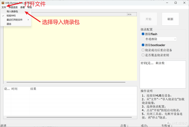The height and width of the screenshot is (127, 189).
Task: Uncheck the 擦除flash checkbox
Action: click(143, 34)
